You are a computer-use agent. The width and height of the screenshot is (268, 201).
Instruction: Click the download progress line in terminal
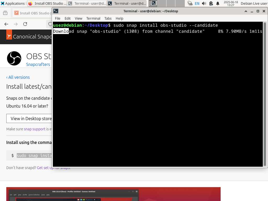(158, 31)
